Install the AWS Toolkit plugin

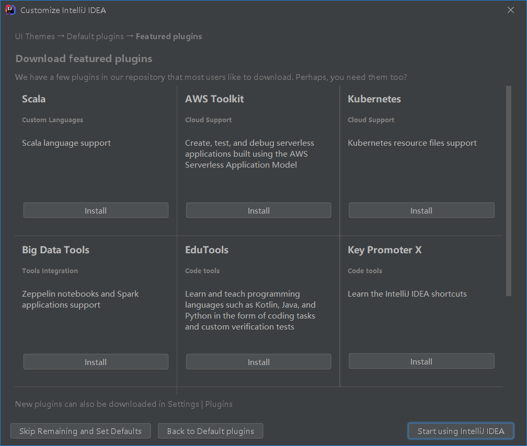[258, 210]
